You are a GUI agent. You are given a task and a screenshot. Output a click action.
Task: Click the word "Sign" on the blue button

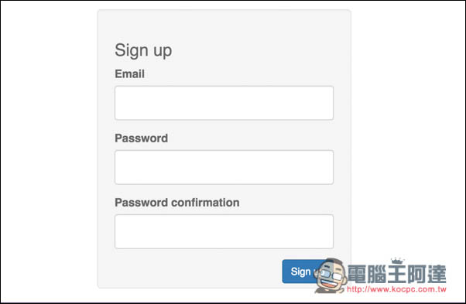coord(300,272)
